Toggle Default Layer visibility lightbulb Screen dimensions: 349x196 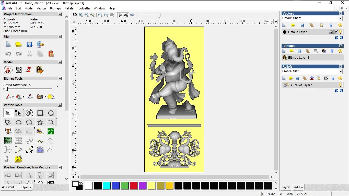340,32
